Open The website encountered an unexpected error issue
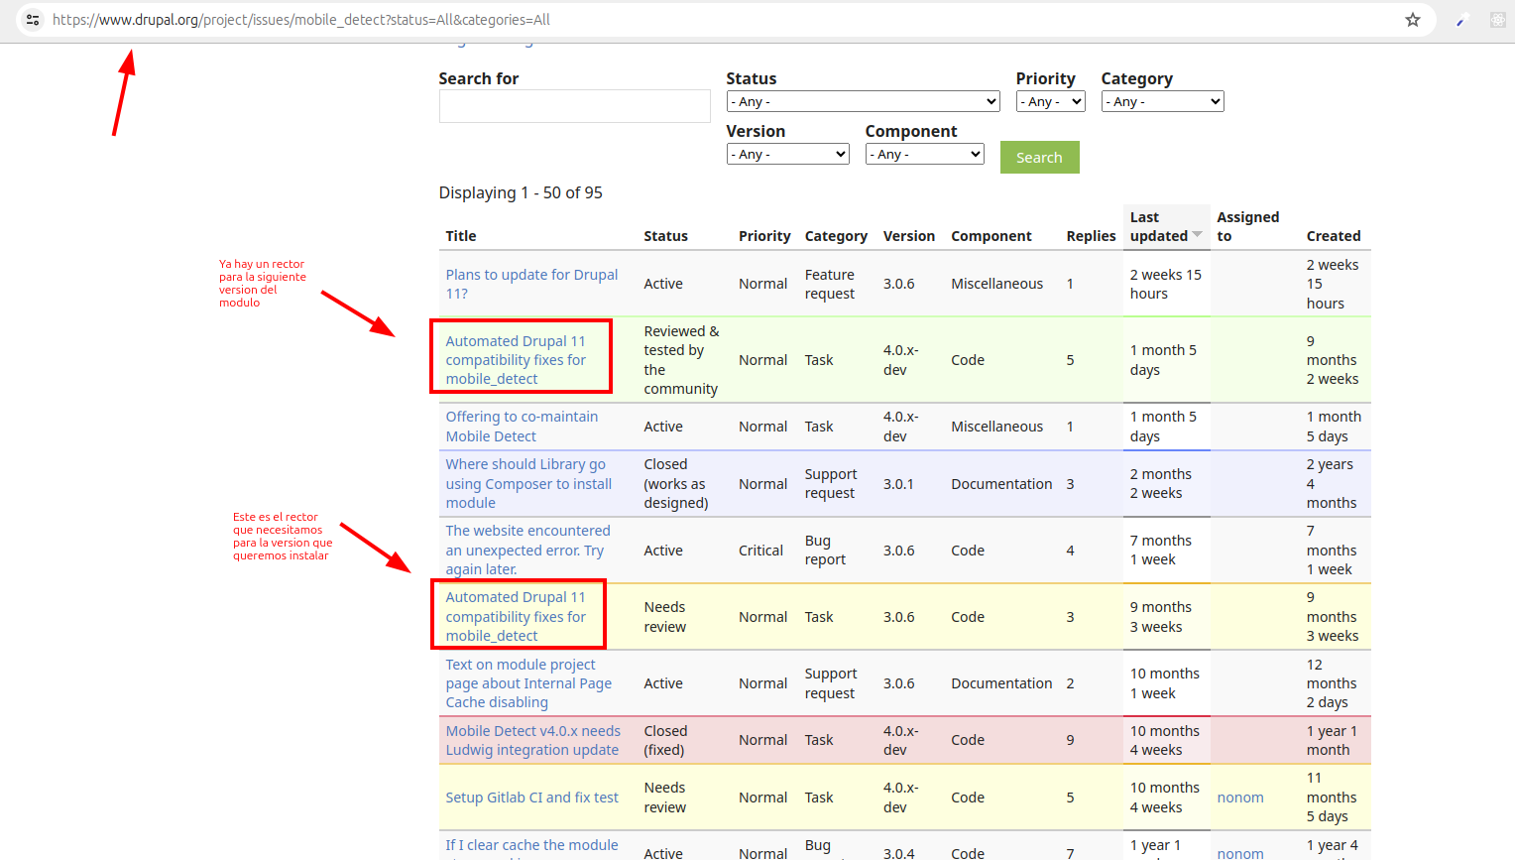Screen dimensions: 1515x860 (x=527, y=551)
